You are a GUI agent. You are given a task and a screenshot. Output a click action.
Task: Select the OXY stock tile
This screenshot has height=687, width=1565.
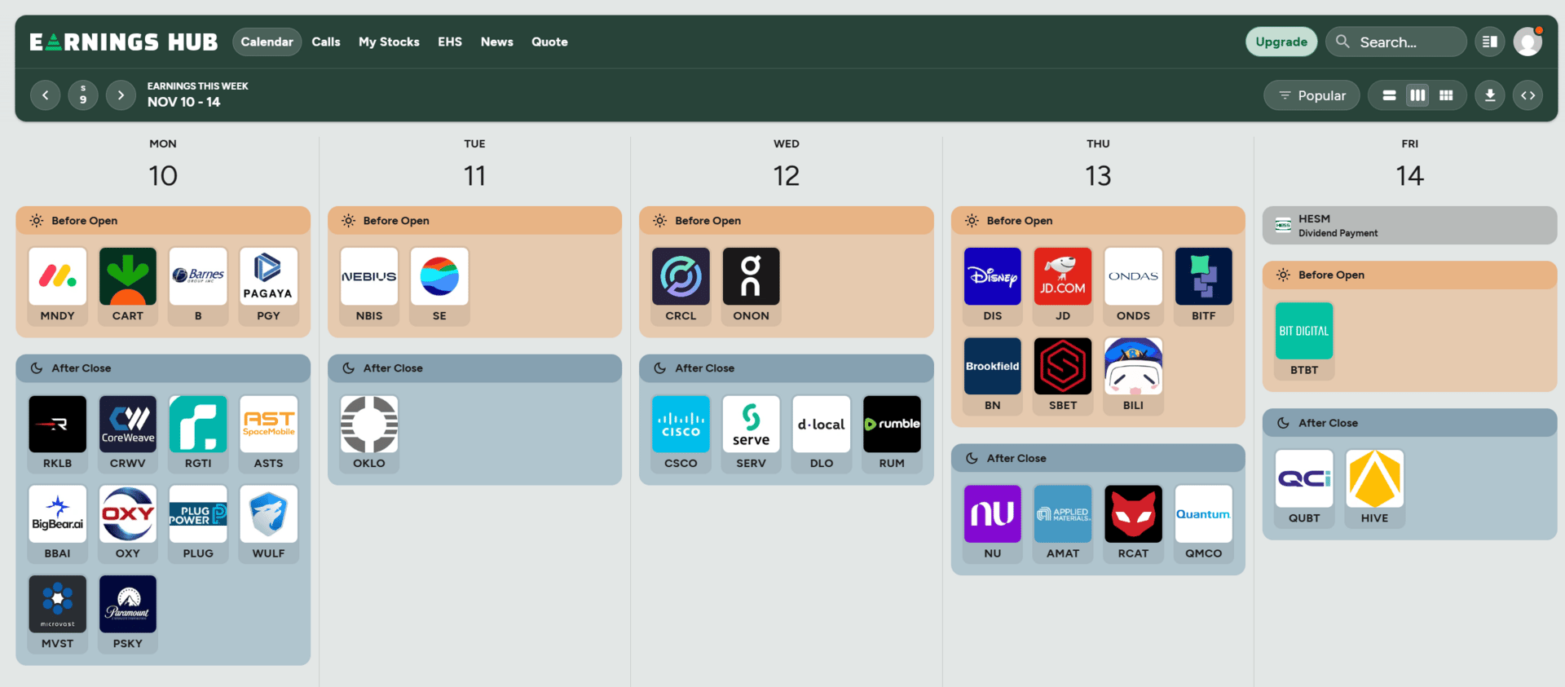coord(128,524)
